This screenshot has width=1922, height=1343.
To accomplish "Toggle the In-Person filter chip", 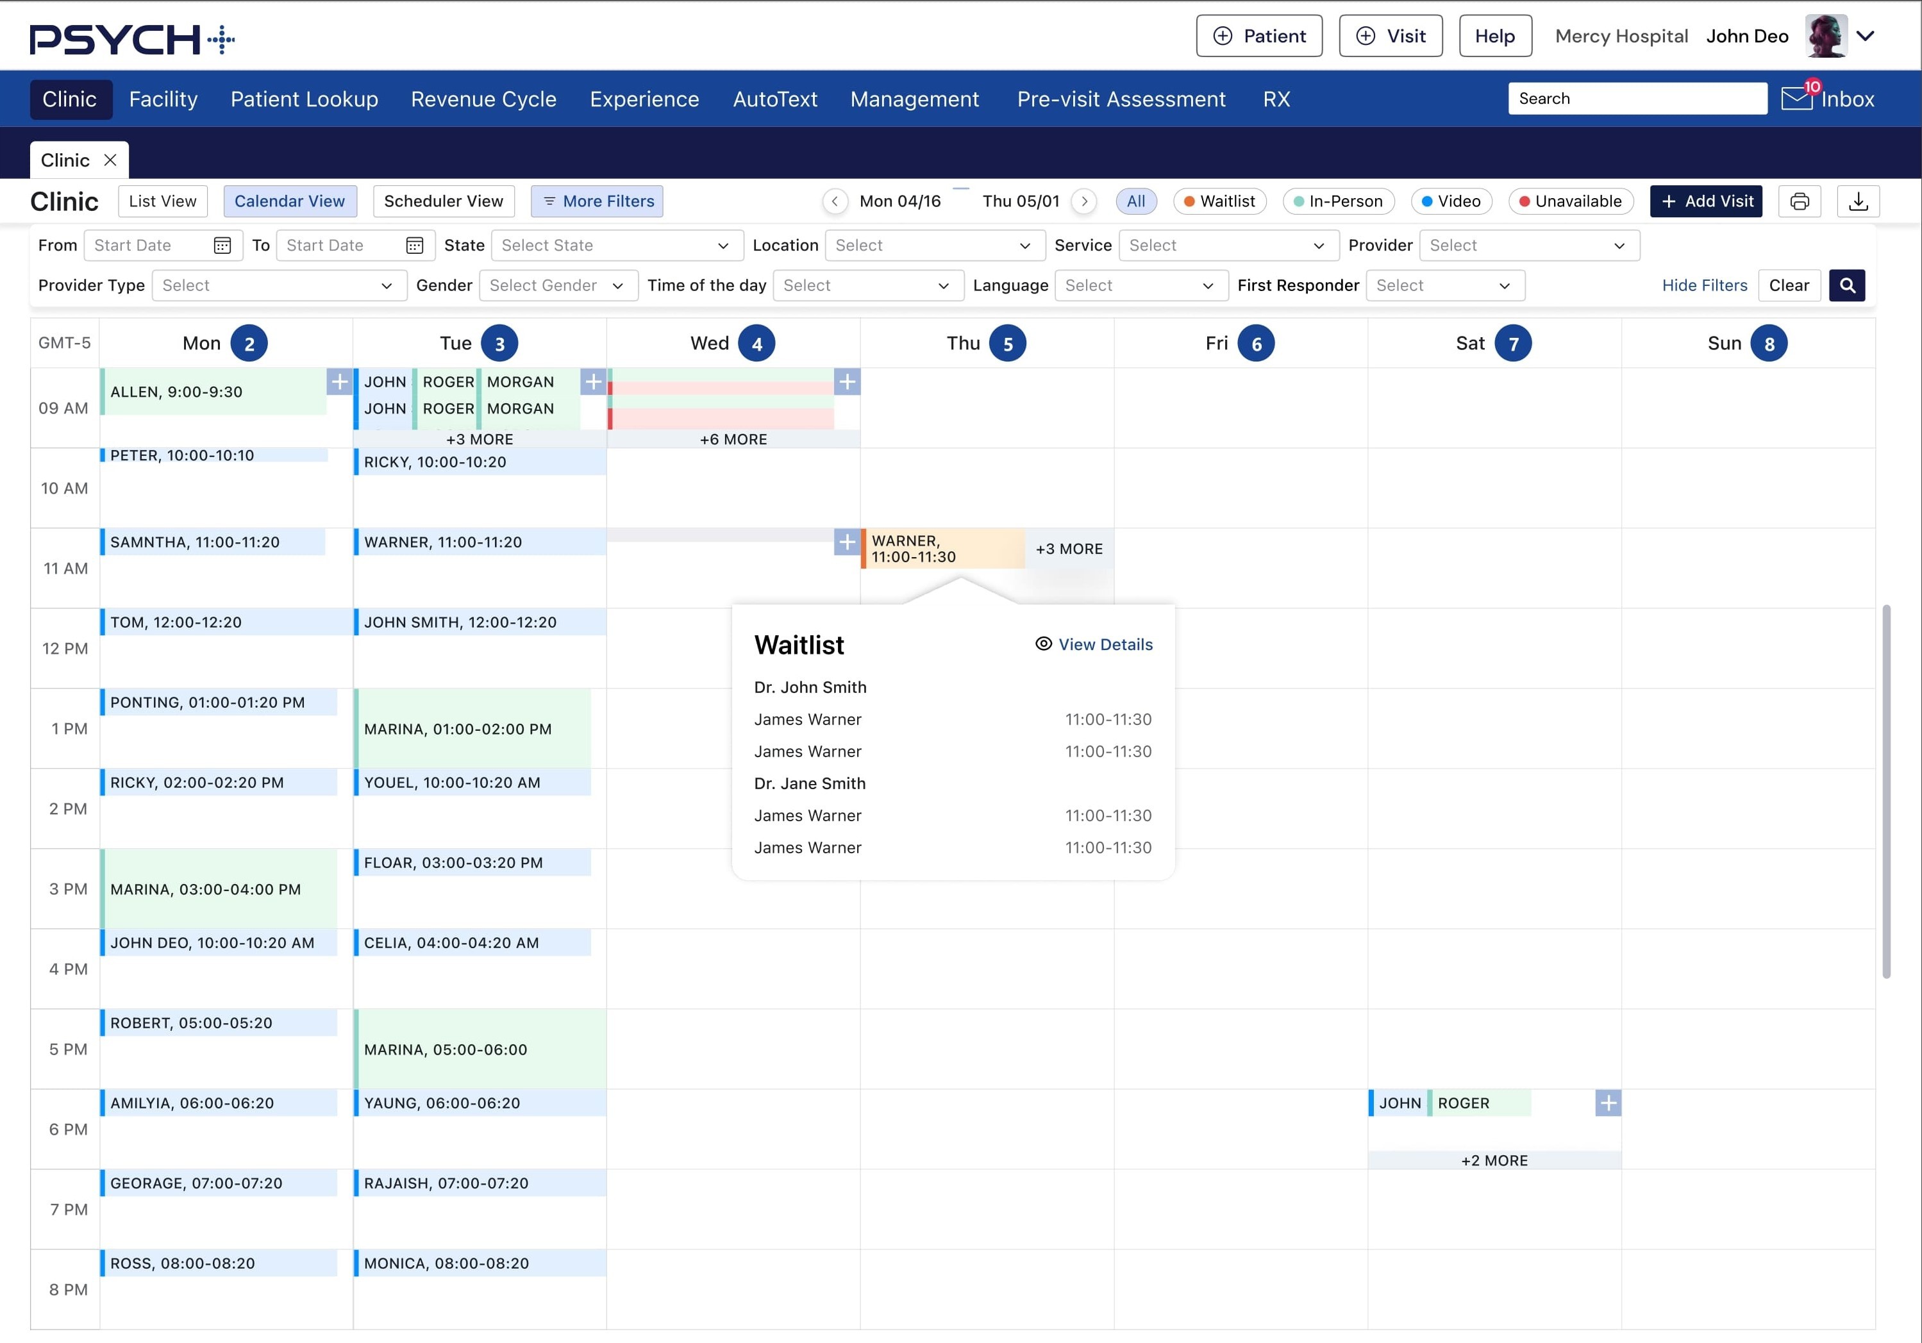I will click(1338, 201).
